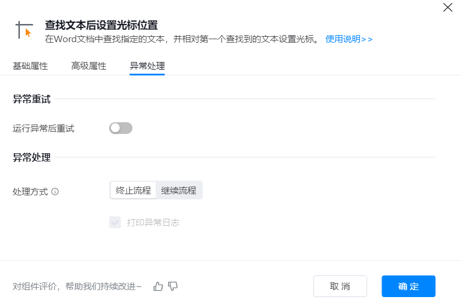Click the cursor-position component icon beside the title
This screenshot has height=300, width=461.
click(x=25, y=30)
